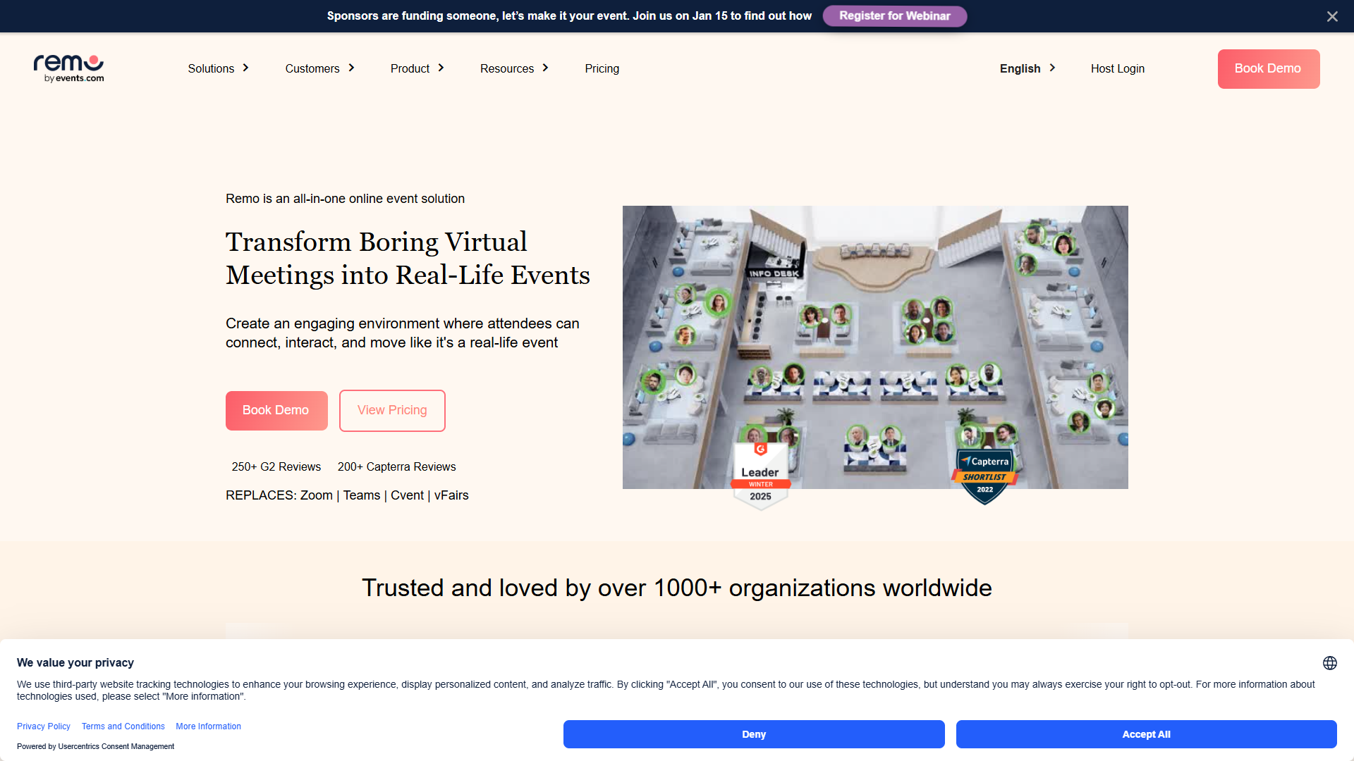Open Host Login link
1354x761 pixels.
pyautogui.click(x=1118, y=68)
